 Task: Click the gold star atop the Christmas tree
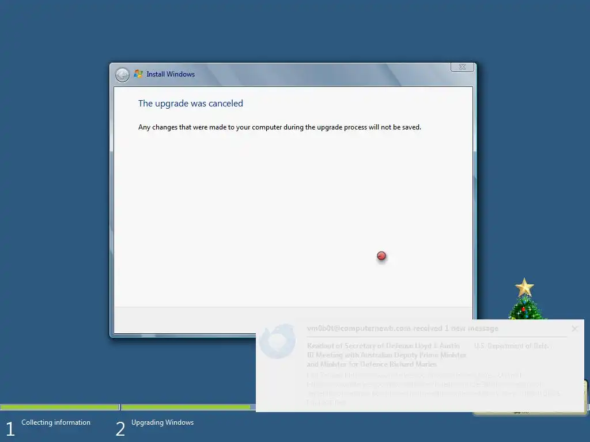click(x=524, y=288)
